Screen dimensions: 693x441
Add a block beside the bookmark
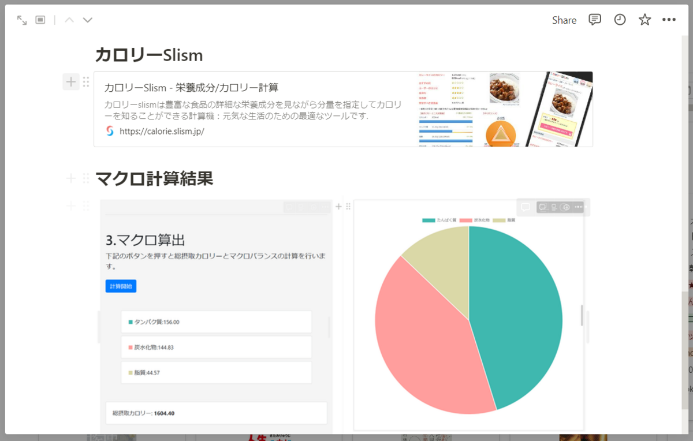70,82
